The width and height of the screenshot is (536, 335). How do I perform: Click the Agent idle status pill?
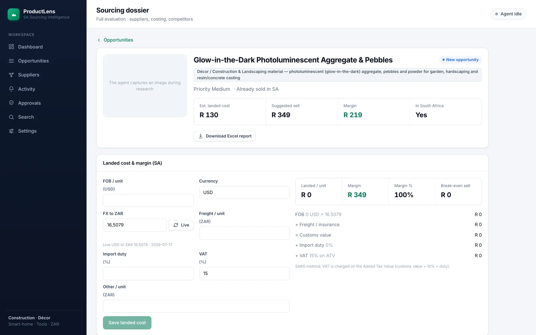(x=508, y=14)
